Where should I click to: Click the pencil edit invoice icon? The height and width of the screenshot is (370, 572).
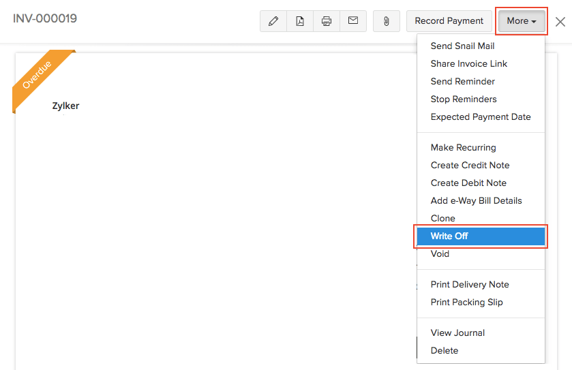[273, 21]
